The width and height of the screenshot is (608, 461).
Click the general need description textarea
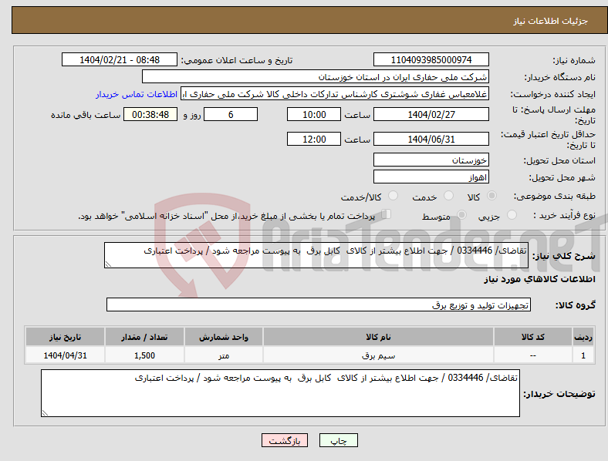click(x=316, y=255)
